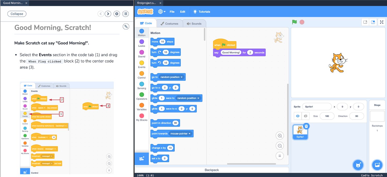Image resolution: width=387 pixels, height=177 pixels.
Task: Zoom in on the code workspace
Action: (x=280, y=135)
